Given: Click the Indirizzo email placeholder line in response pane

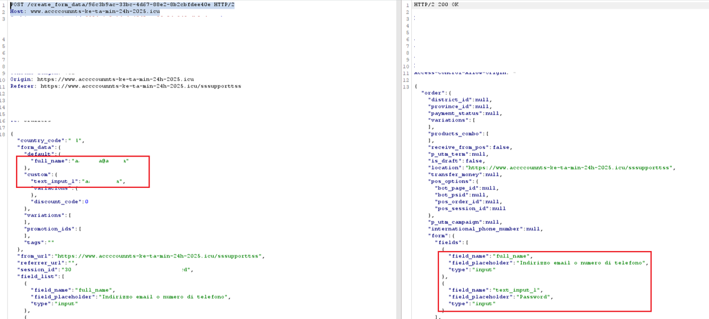Looking at the screenshot, I should click(549, 262).
